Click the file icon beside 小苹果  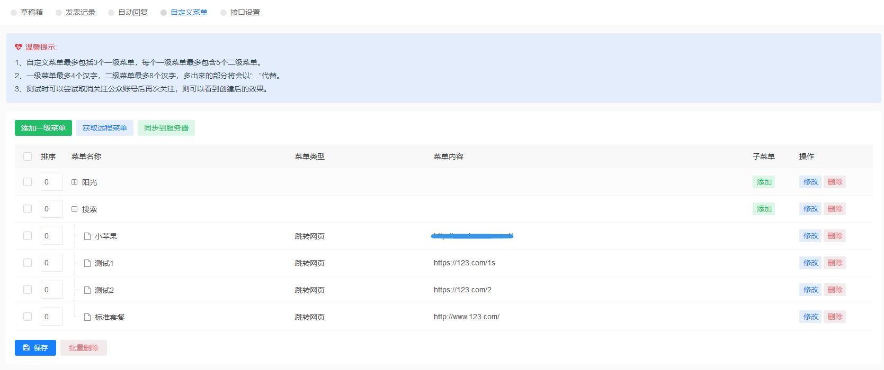pos(87,236)
